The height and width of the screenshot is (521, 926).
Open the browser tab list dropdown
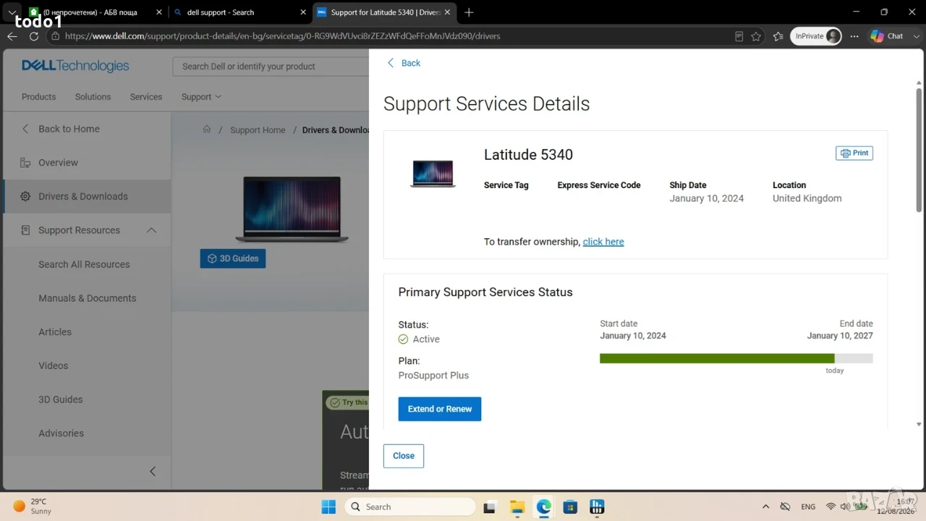click(x=12, y=12)
